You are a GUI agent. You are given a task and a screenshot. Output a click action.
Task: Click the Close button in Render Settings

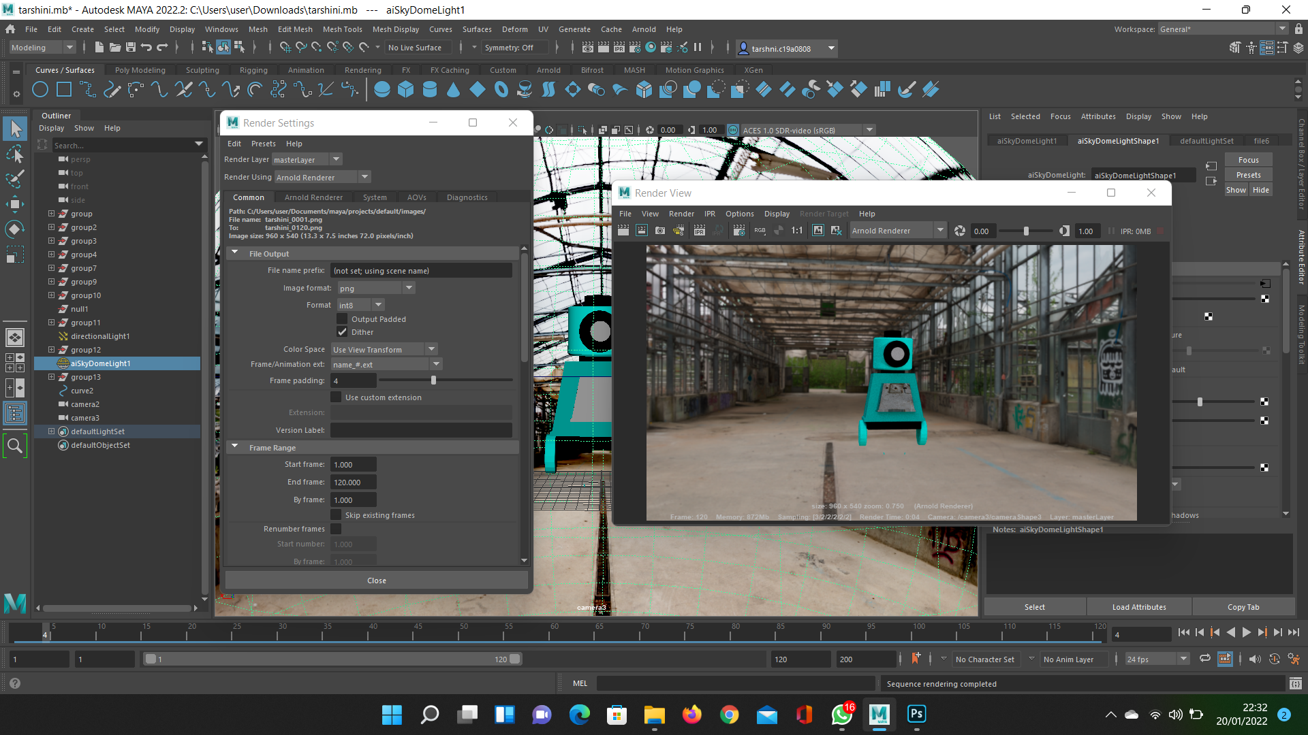[x=376, y=581]
